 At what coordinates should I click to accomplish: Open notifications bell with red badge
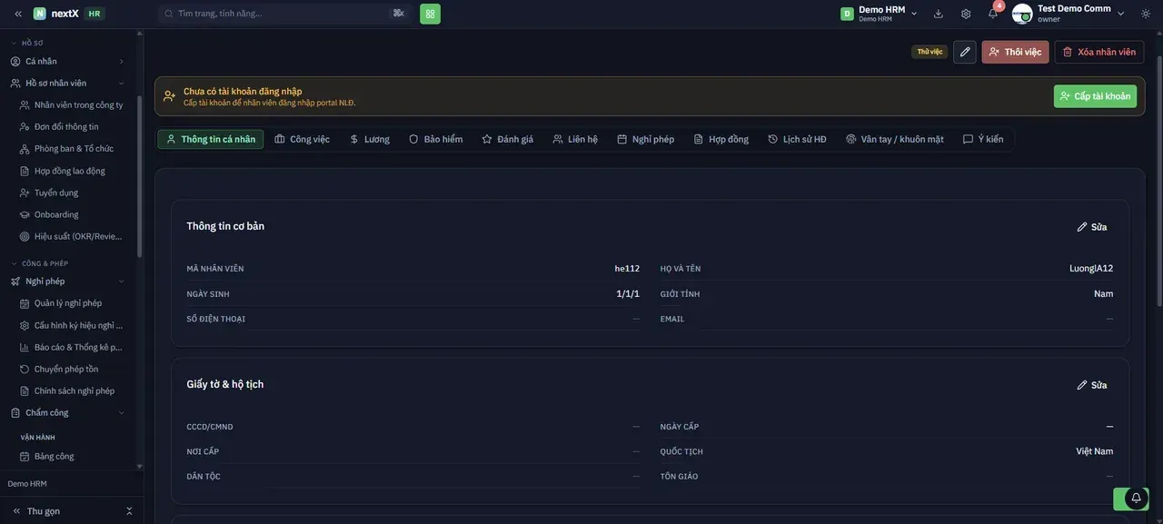[x=993, y=14]
